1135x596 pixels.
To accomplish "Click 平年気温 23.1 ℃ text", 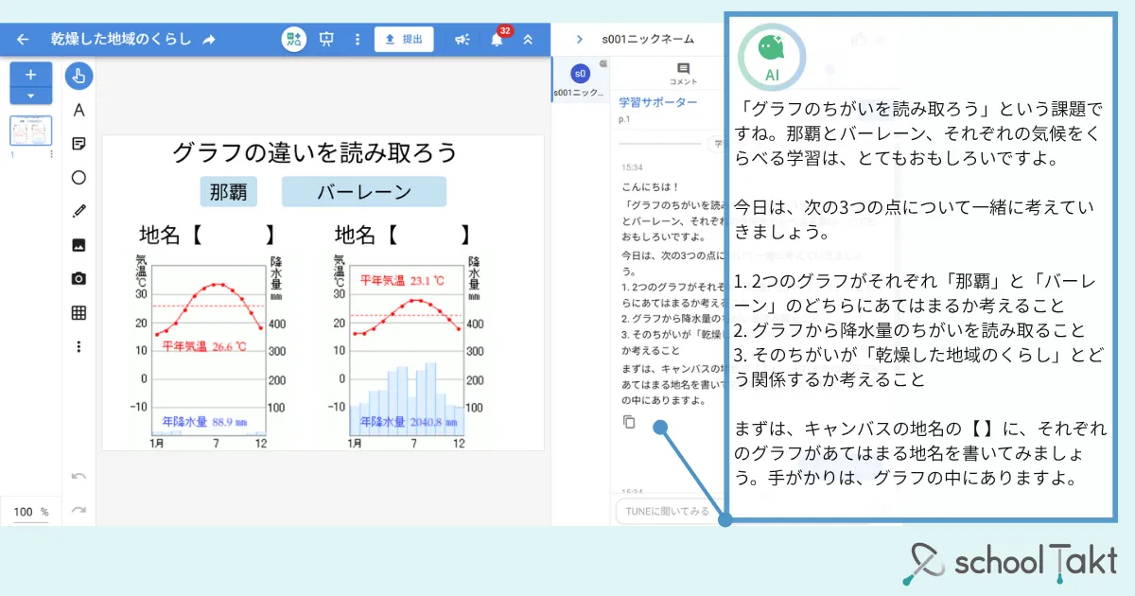I will pos(402,281).
